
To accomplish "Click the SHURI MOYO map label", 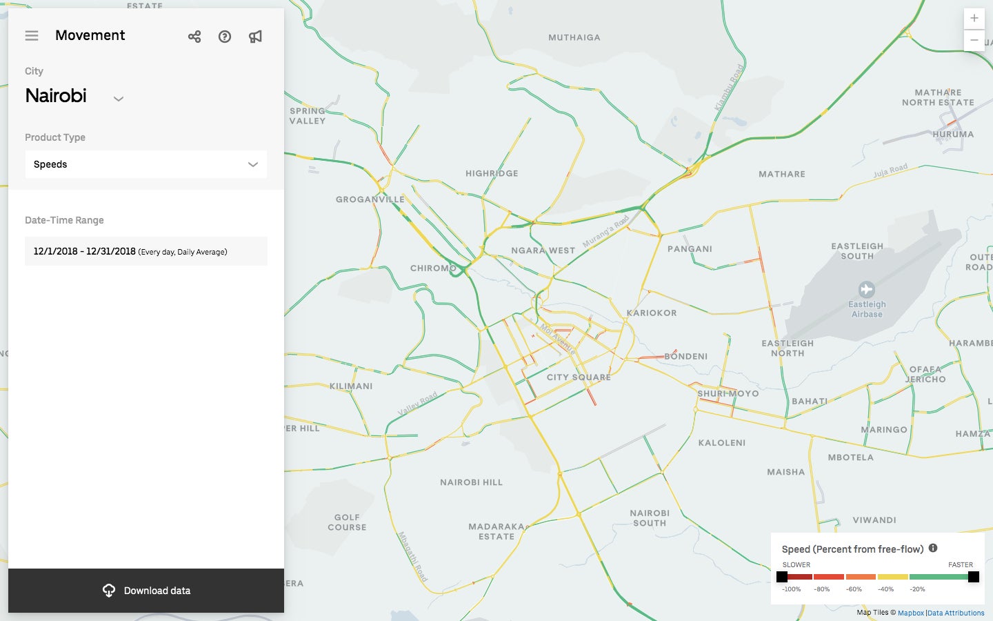I will 728,393.
